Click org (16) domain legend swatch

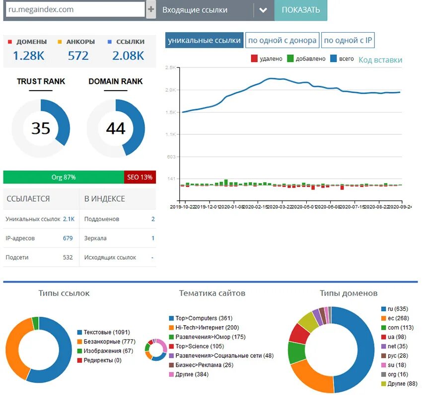pyautogui.click(x=383, y=374)
